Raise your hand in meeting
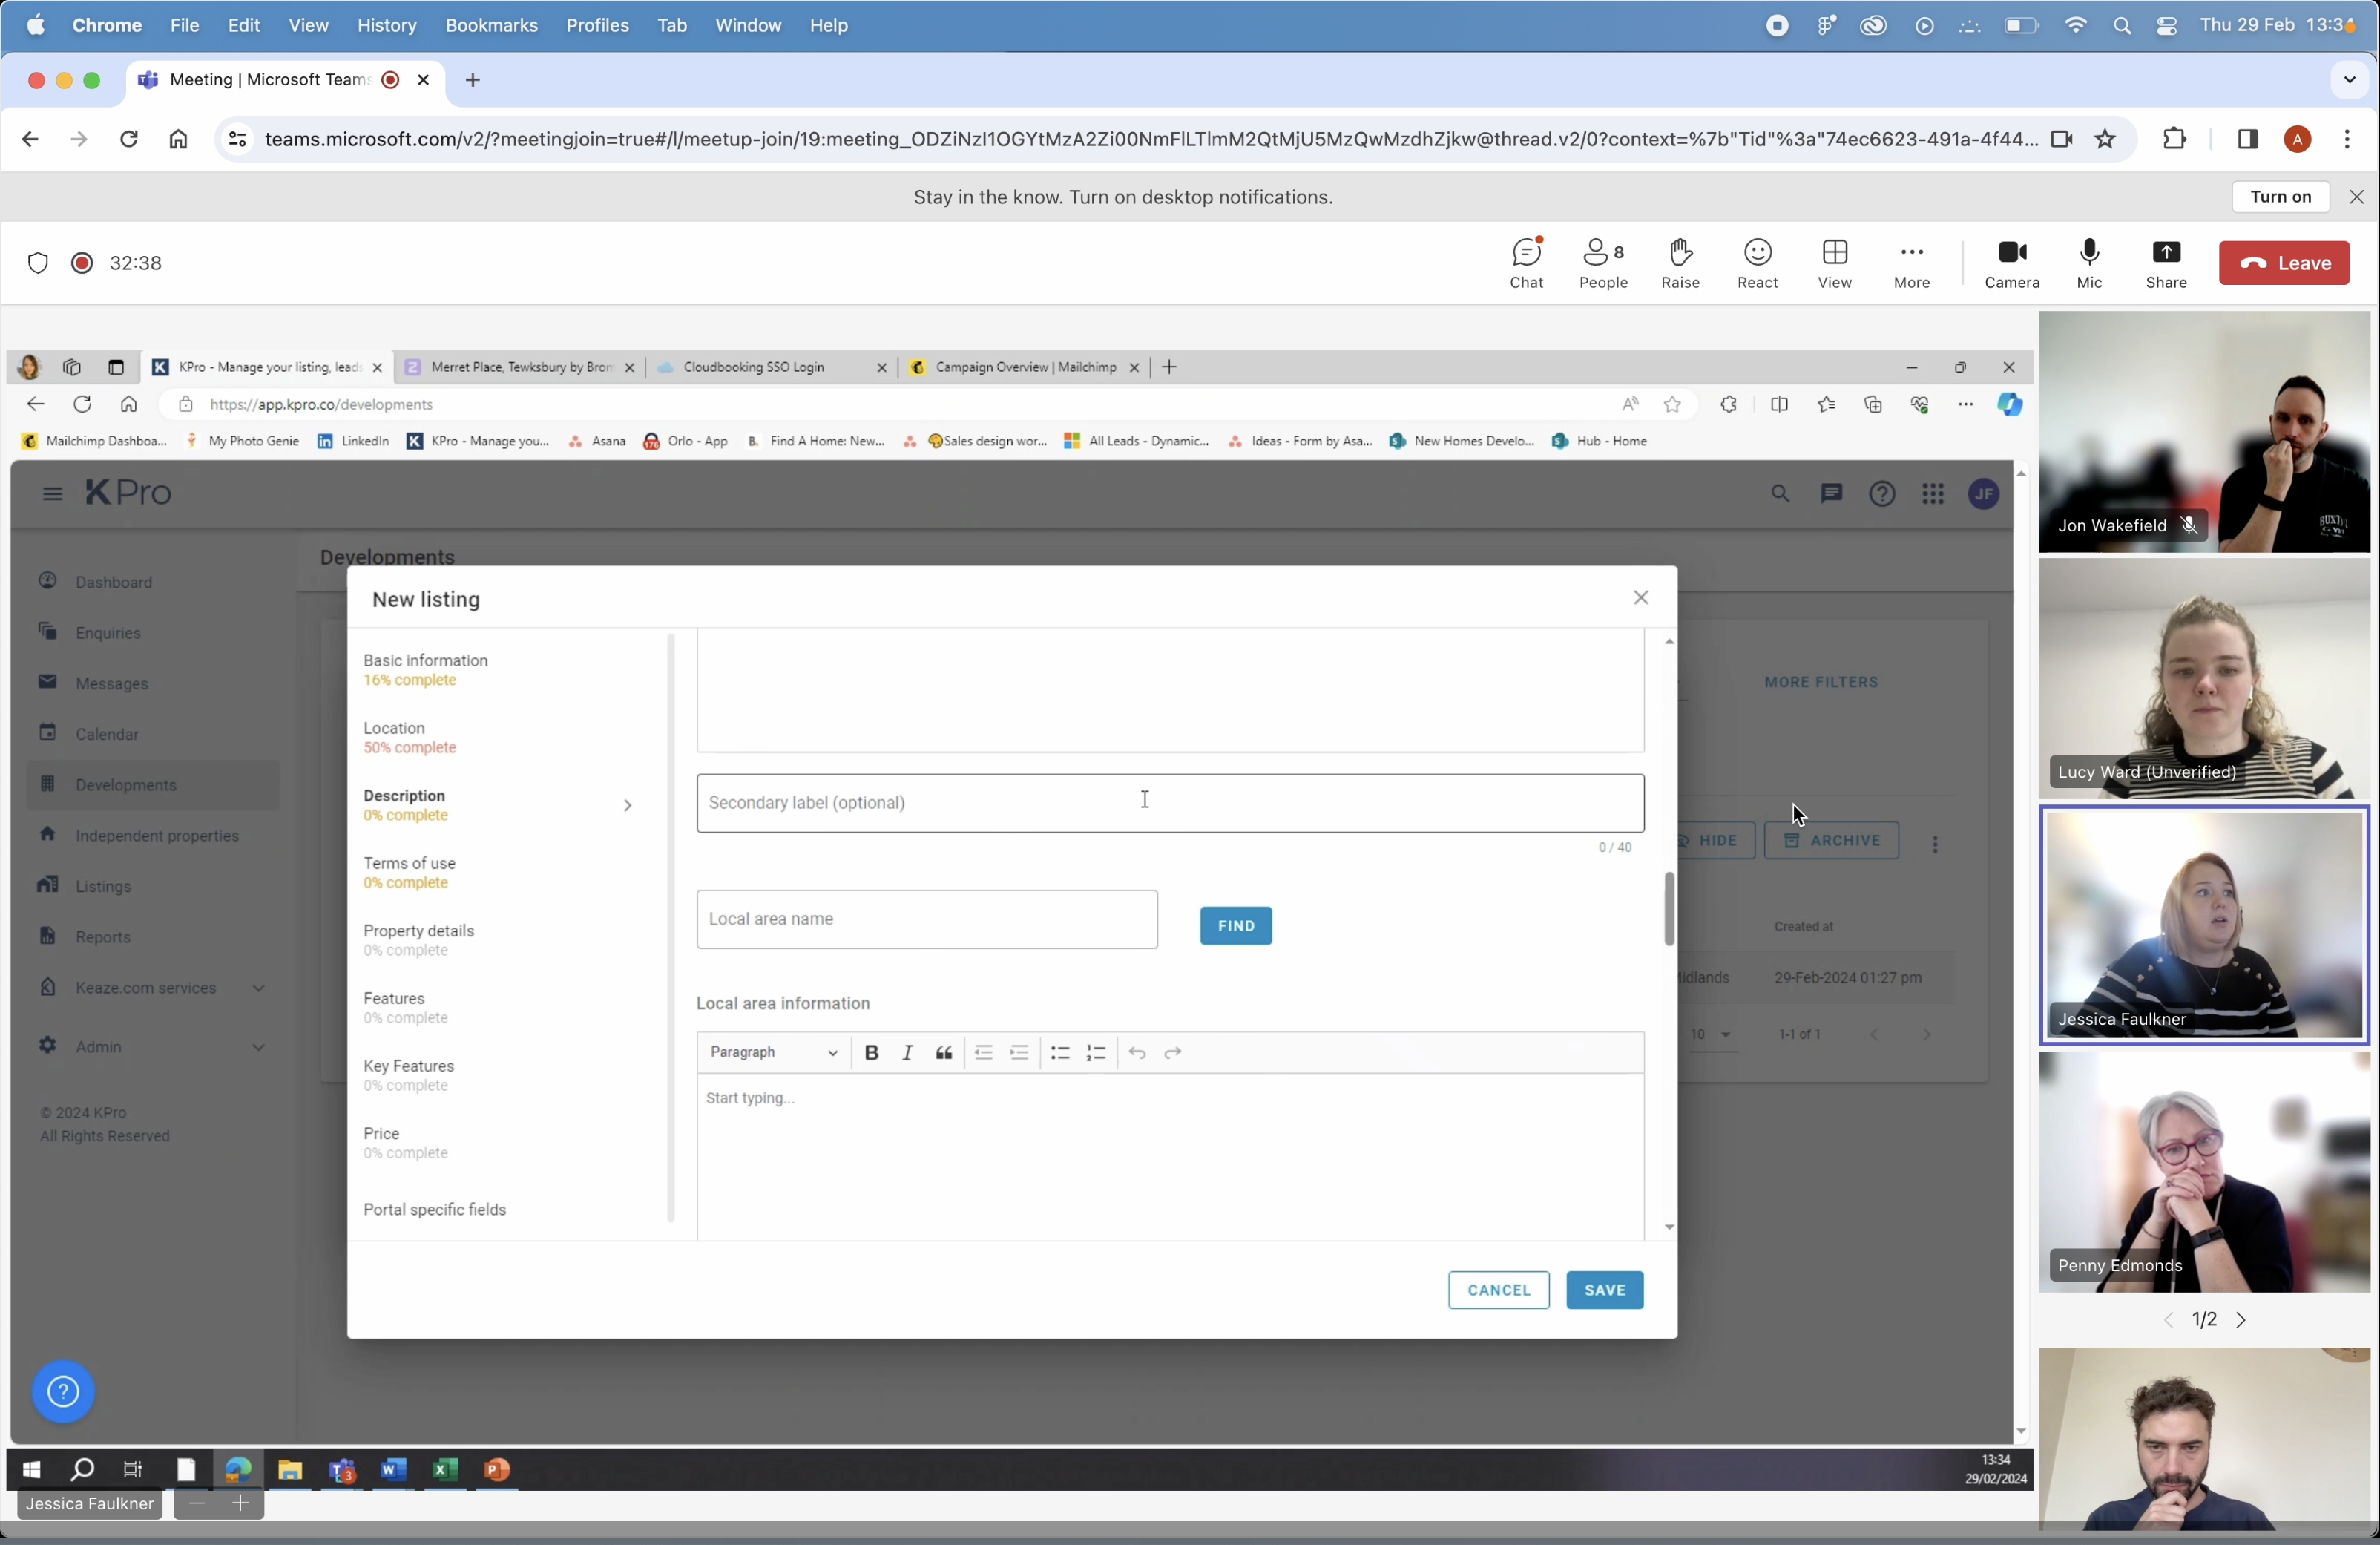This screenshot has width=2380, height=1545. click(1680, 263)
